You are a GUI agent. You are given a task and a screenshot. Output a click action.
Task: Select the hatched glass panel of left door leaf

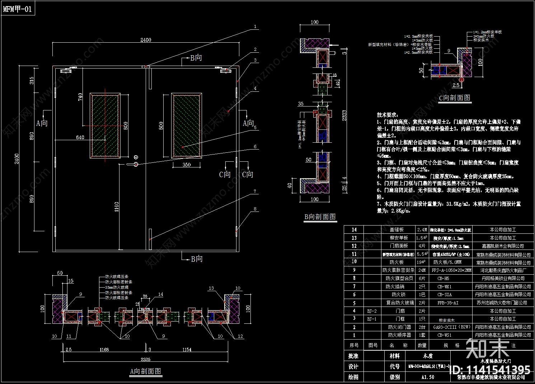[x=105, y=125]
